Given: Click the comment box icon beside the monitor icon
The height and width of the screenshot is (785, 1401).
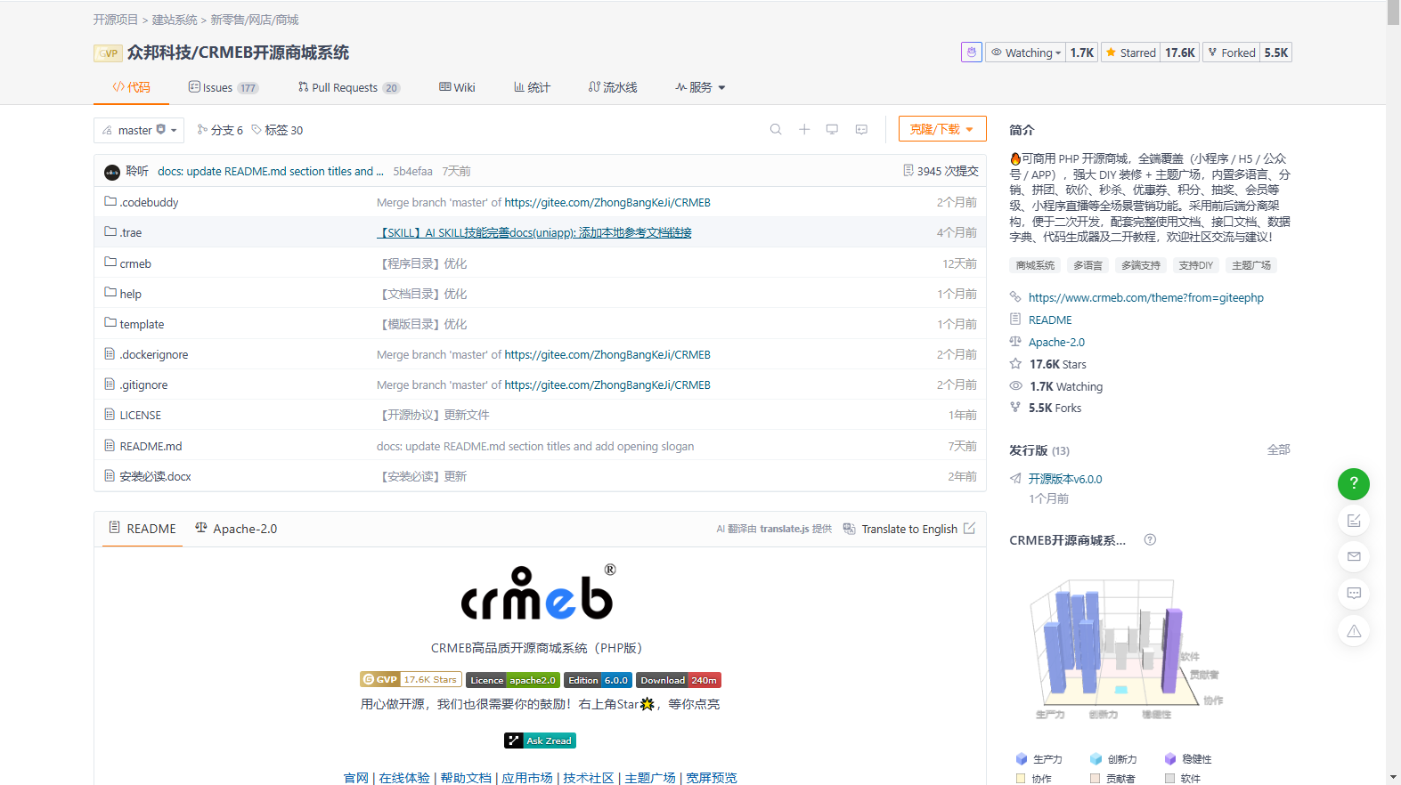Looking at the screenshot, I should click(861, 130).
